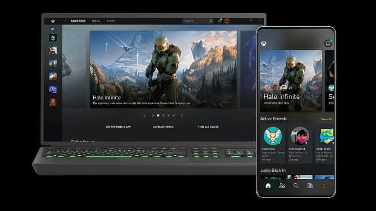Open third Jump Back In game tile
This screenshot has height=211, width=376.
pos(324,177)
